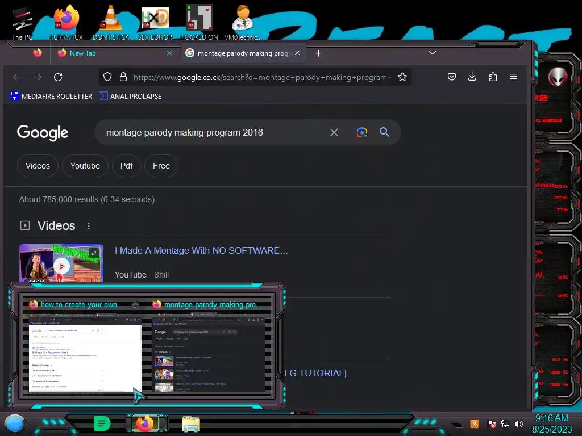Screen dimensions: 582x436
Task: Clear the search query with X
Action: click(334, 132)
